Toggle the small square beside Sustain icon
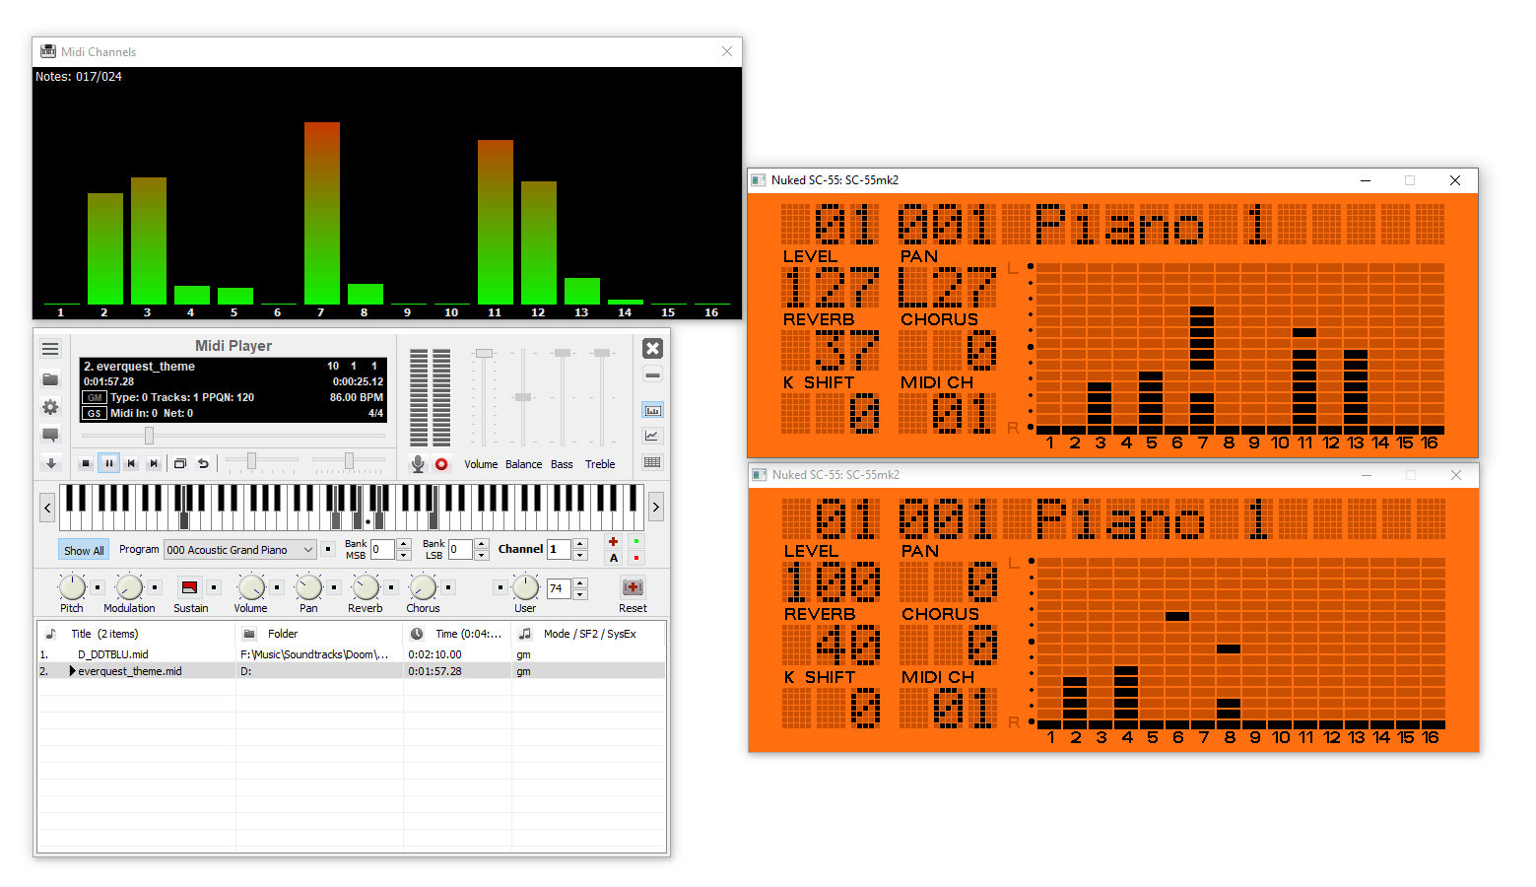This screenshot has width=1536, height=887. click(214, 587)
